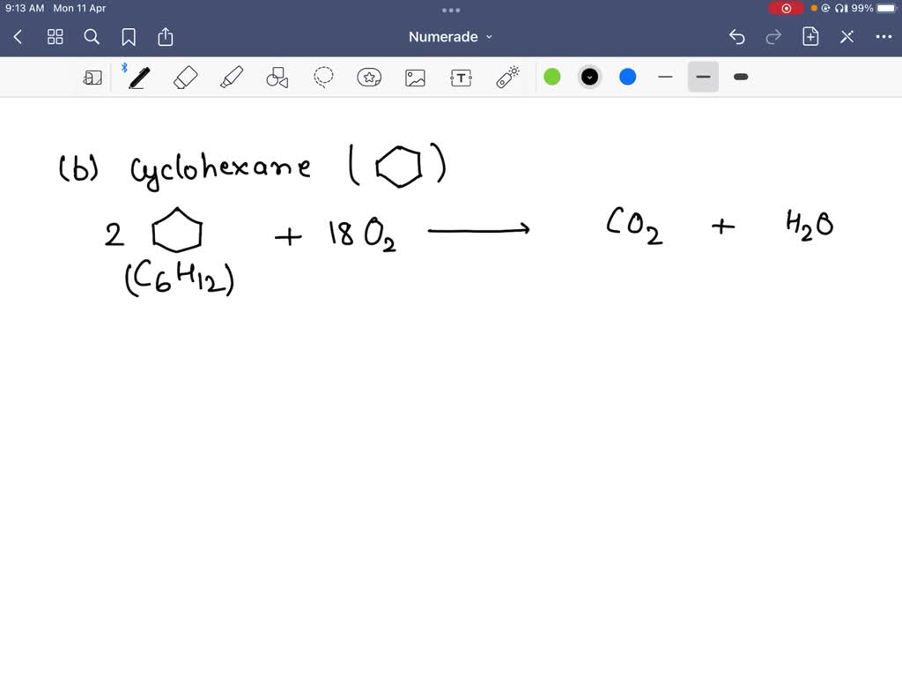Undo the last stroke

coord(737,37)
